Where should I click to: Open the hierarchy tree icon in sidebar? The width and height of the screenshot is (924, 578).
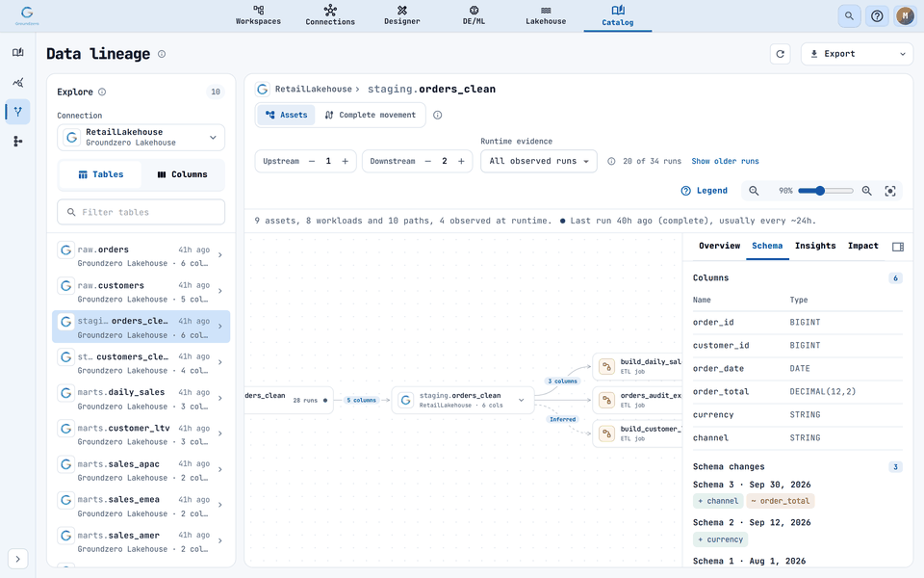(17, 141)
